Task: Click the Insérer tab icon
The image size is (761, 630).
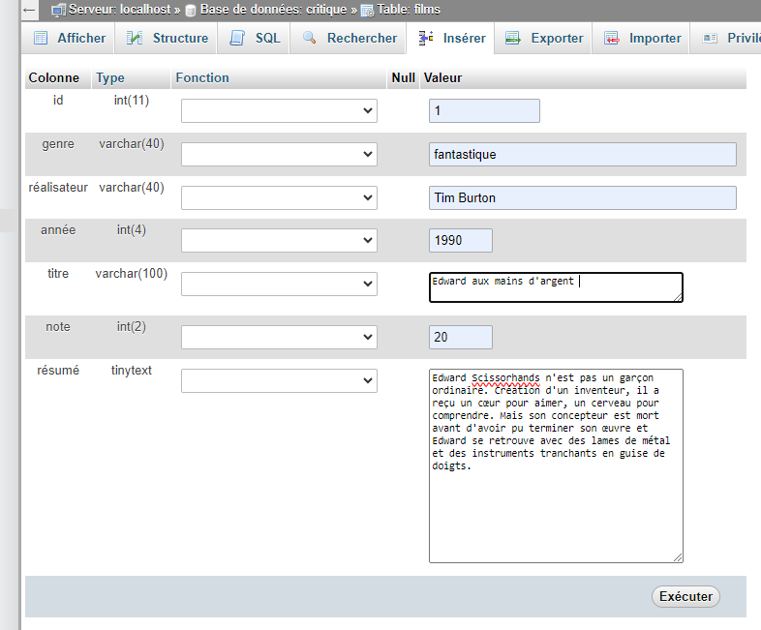Action: 426,38
